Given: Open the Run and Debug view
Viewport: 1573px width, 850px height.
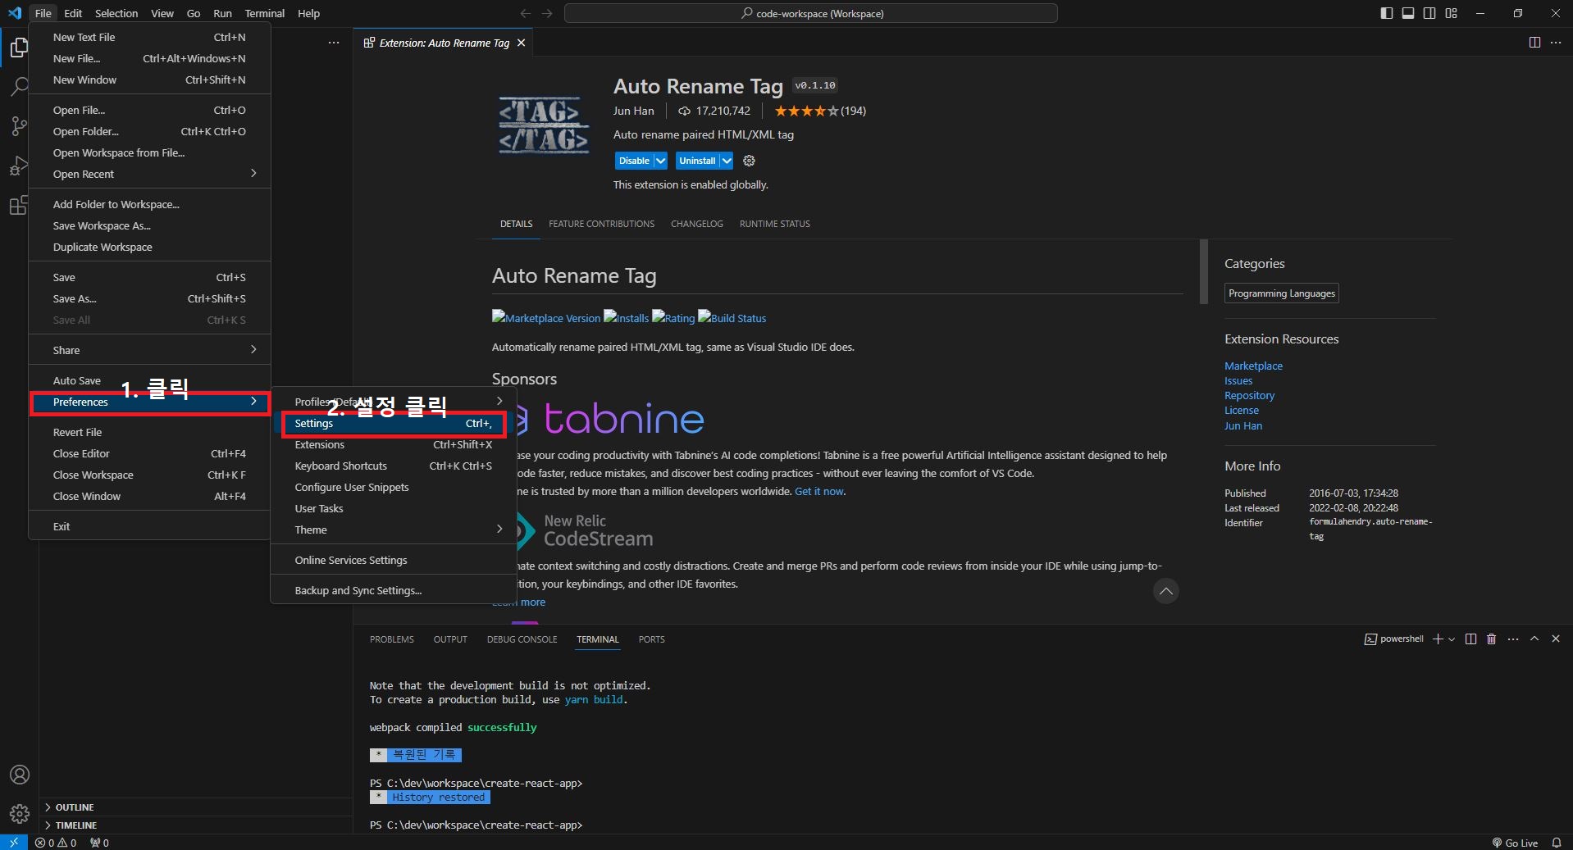Looking at the screenshot, I should click(19, 166).
